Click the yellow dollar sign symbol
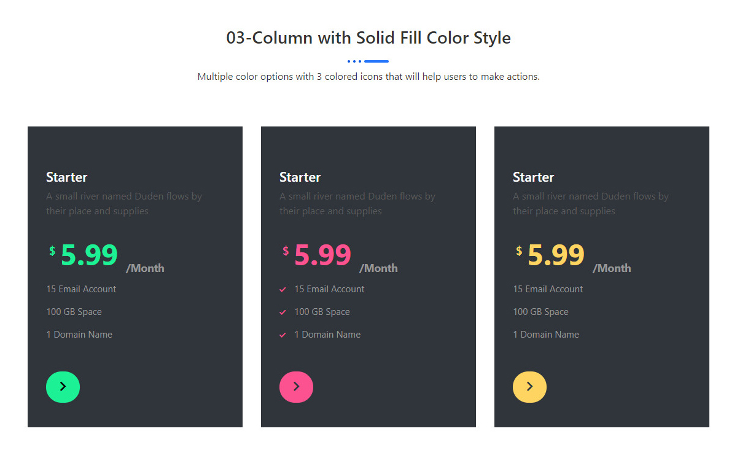 519,250
